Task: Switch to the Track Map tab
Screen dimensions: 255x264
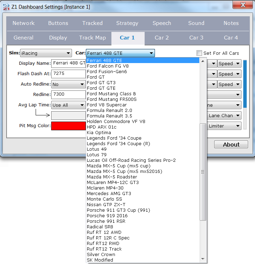Action: 92,38
